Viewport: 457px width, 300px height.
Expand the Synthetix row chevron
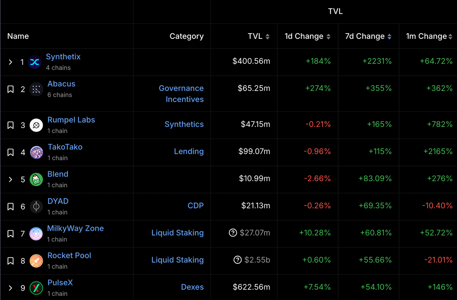point(11,62)
